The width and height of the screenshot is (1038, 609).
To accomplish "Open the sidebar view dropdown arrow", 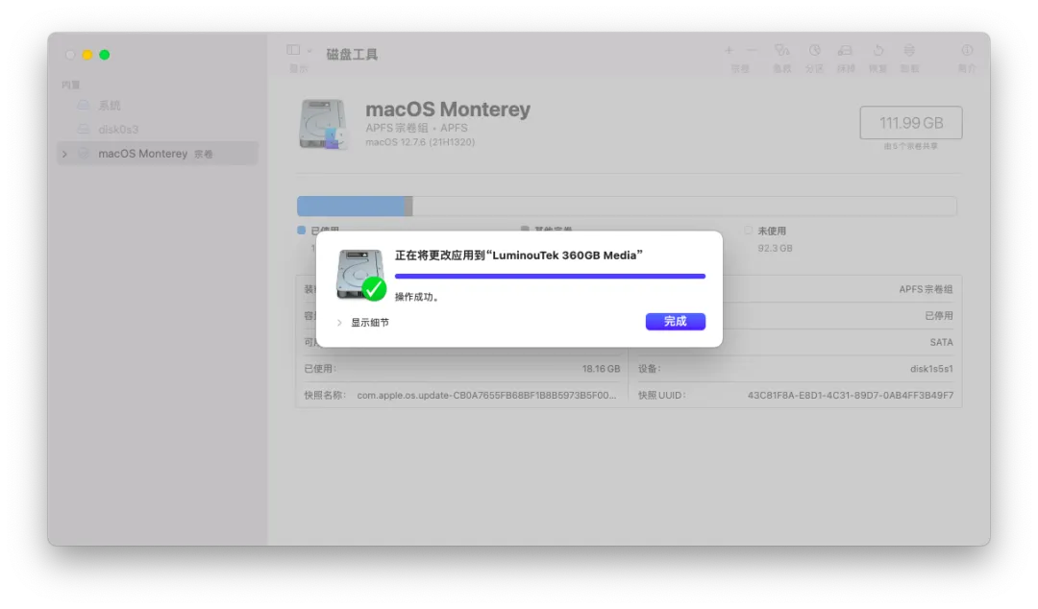I will pyautogui.click(x=309, y=50).
